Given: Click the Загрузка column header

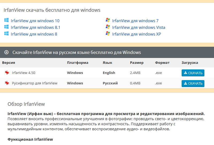Looking at the screenshot, I should pyautogui.click(x=190, y=63).
